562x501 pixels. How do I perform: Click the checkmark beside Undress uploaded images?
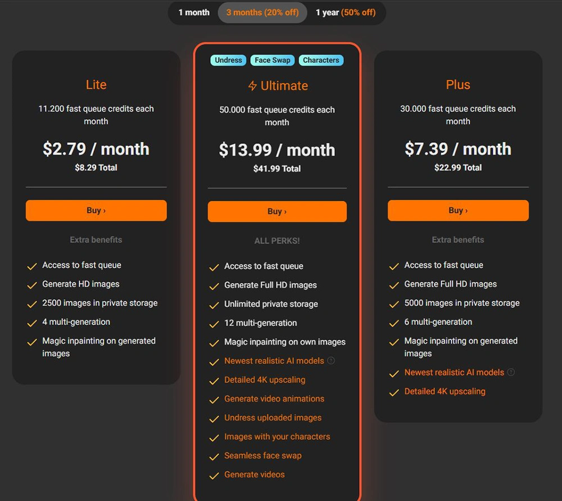[x=215, y=418]
